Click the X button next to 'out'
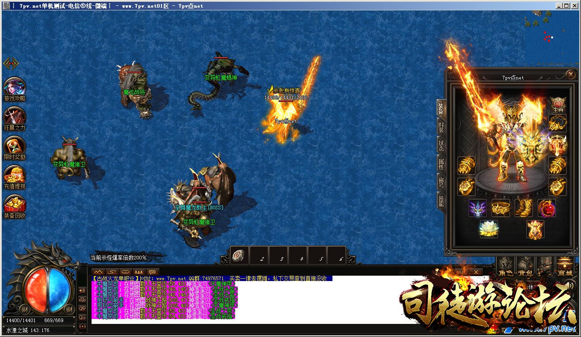This screenshot has height=337, width=581. pyautogui.click(x=475, y=272)
